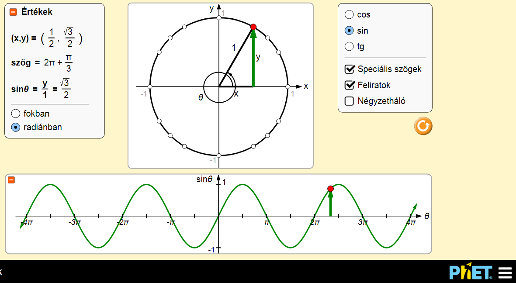Select the cos function option
The width and height of the screenshot is (516, 283).
[x=349, y=14]
